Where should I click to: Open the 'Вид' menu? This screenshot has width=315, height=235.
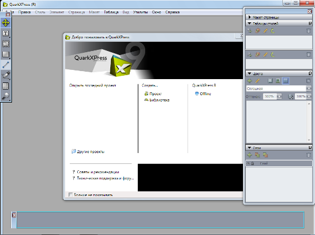(126, 12)
